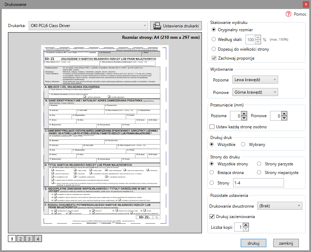Switch to preview page 1

tap(12, 239)
